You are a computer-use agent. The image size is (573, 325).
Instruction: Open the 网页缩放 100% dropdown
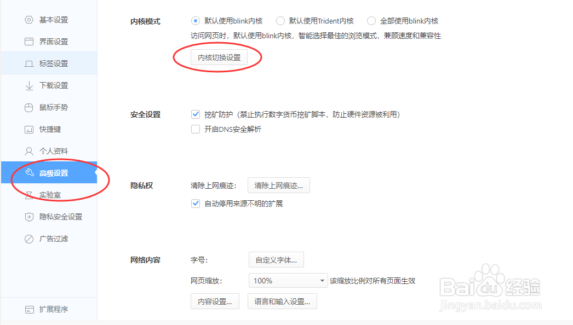point(288,281)
